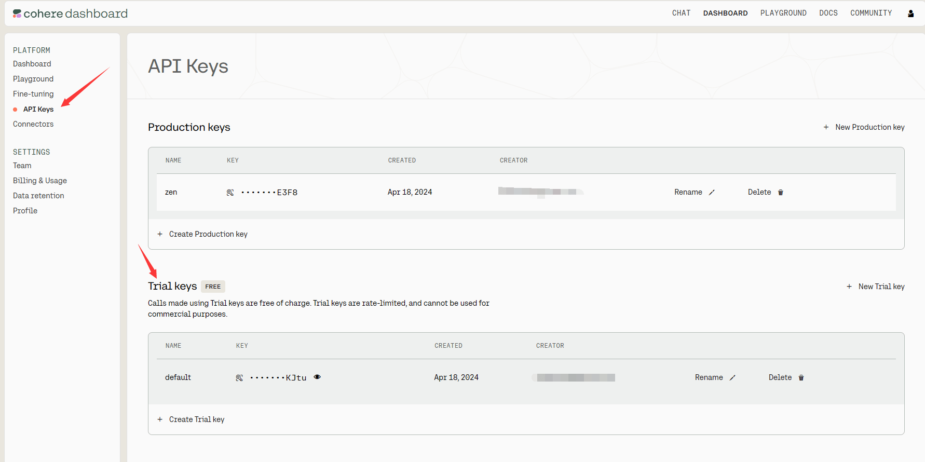The width and height of the screenshot is (925, 462).
Task: Click the key icon beside the zen production key
Action: (230, 193)
